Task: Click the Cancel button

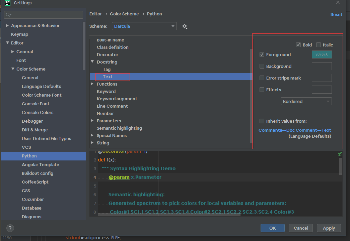Action: tap(301, 228)
